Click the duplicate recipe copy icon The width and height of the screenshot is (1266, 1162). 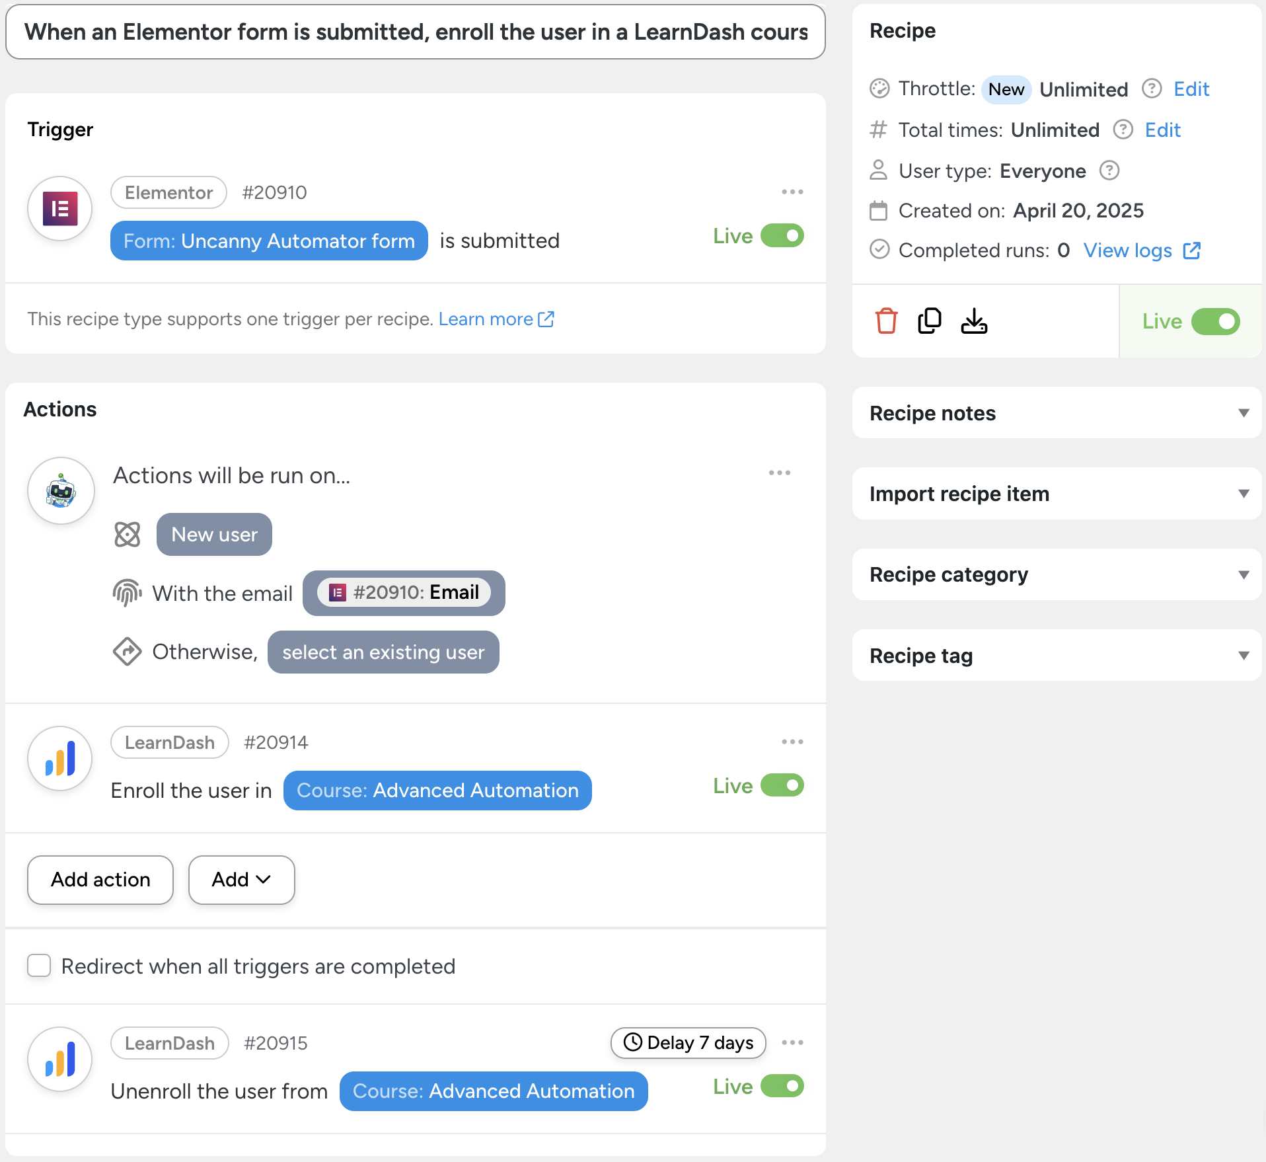930,321
